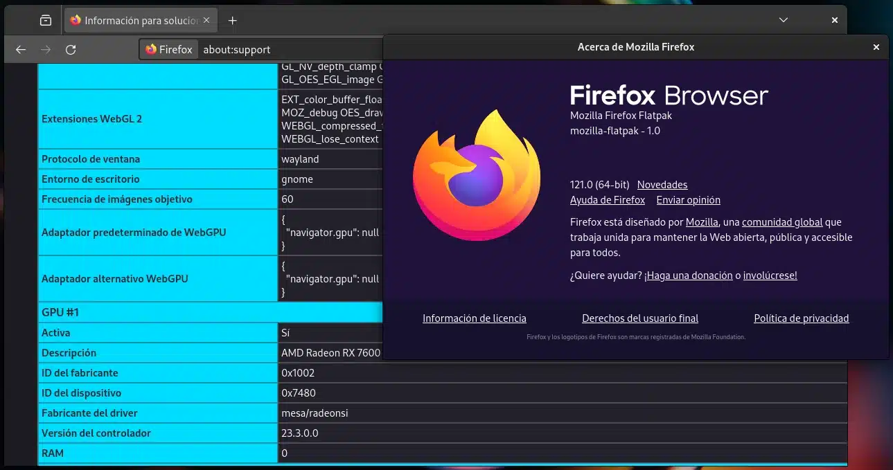This screenshot has width=893, height=470.
Task: Select Fabricante del driver label
Action: (89, 413)
